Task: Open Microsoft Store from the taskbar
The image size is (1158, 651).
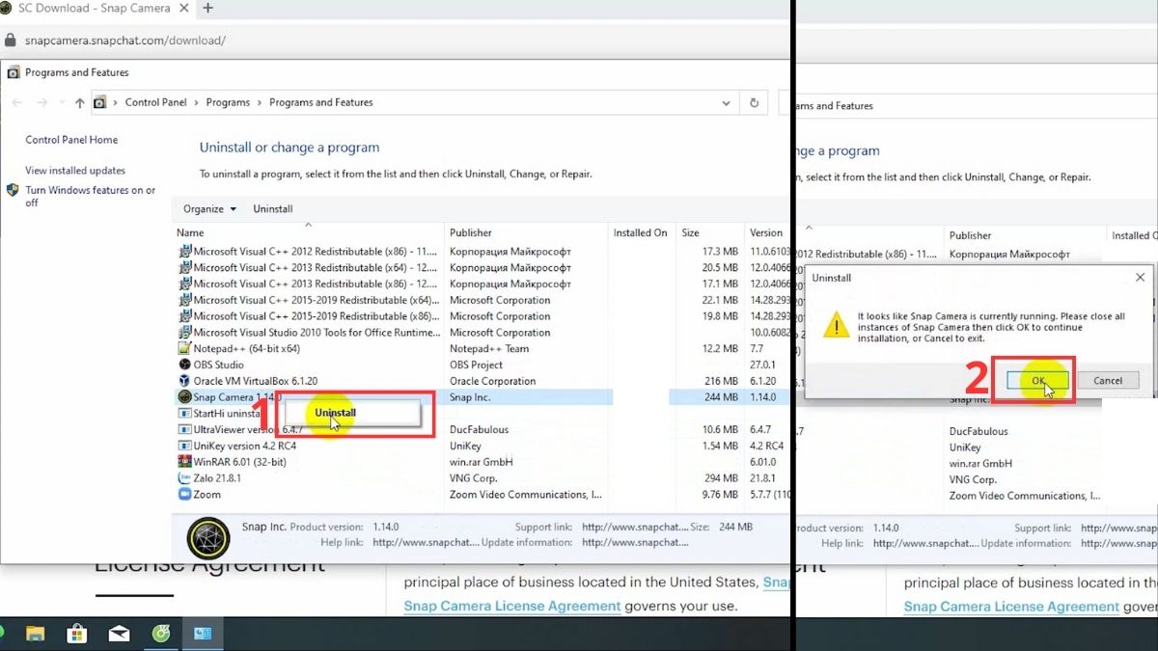Action: click(x=77, y=634)
